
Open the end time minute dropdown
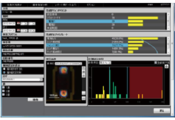[32, 31]
